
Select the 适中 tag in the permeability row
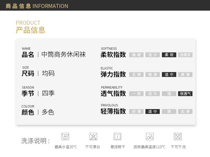point(153,94)
